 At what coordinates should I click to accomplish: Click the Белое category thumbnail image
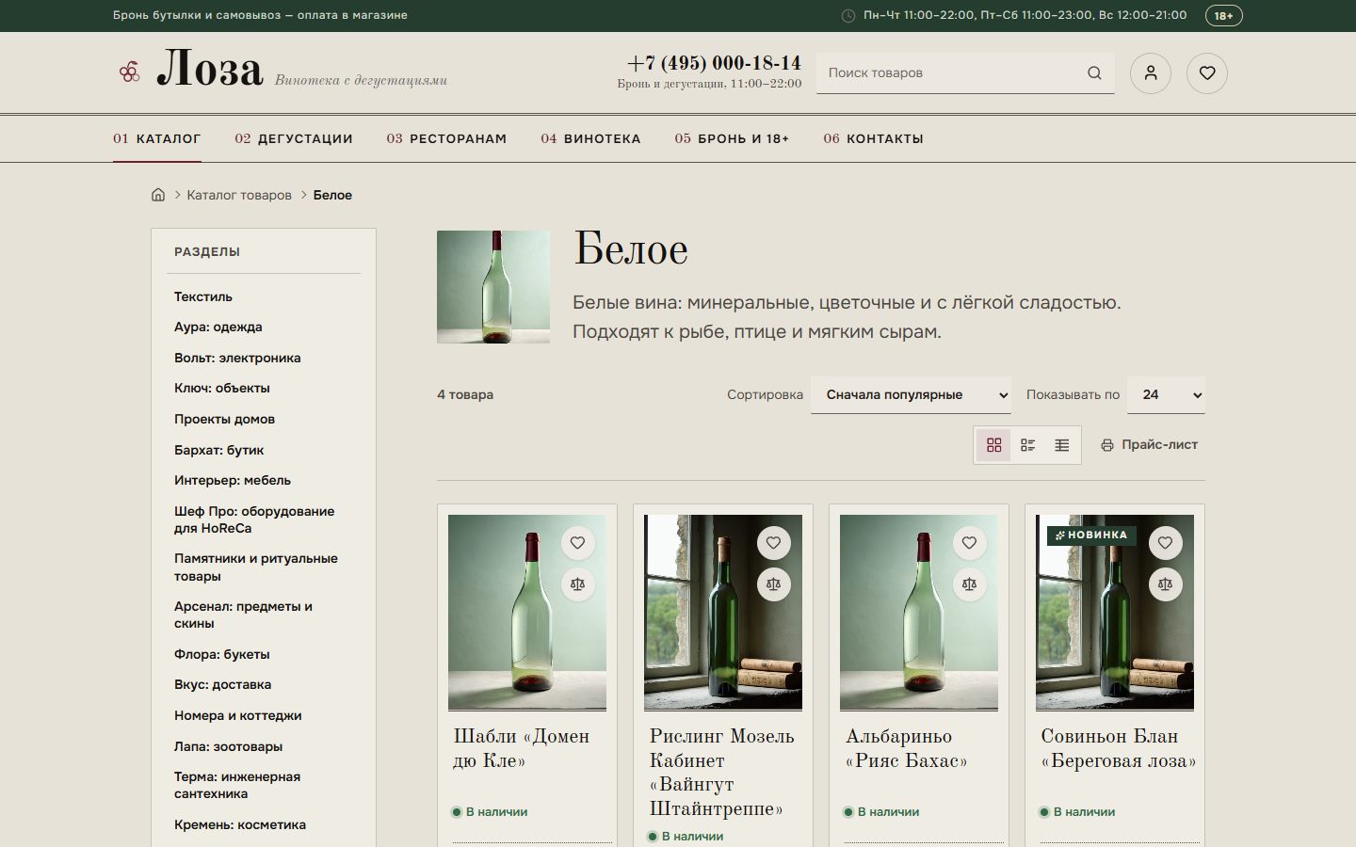(x=493, y=287)
